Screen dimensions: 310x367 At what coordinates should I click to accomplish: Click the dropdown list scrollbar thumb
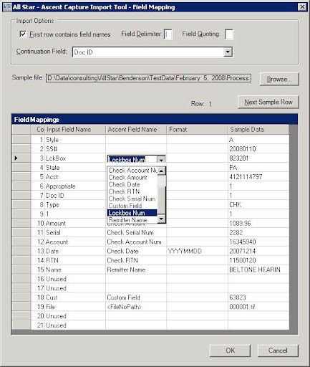[162, 201]
